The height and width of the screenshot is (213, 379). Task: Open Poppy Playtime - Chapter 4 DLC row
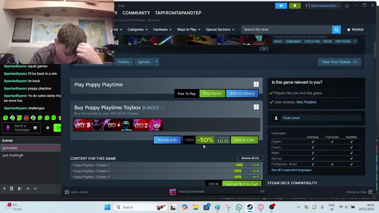pyautogui.click(x=166, y=177)
